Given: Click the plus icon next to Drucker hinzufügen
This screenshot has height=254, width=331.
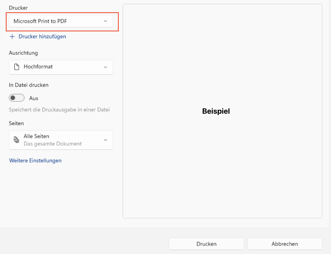Looking at the screenshot, I should click(x=12, y=36).
